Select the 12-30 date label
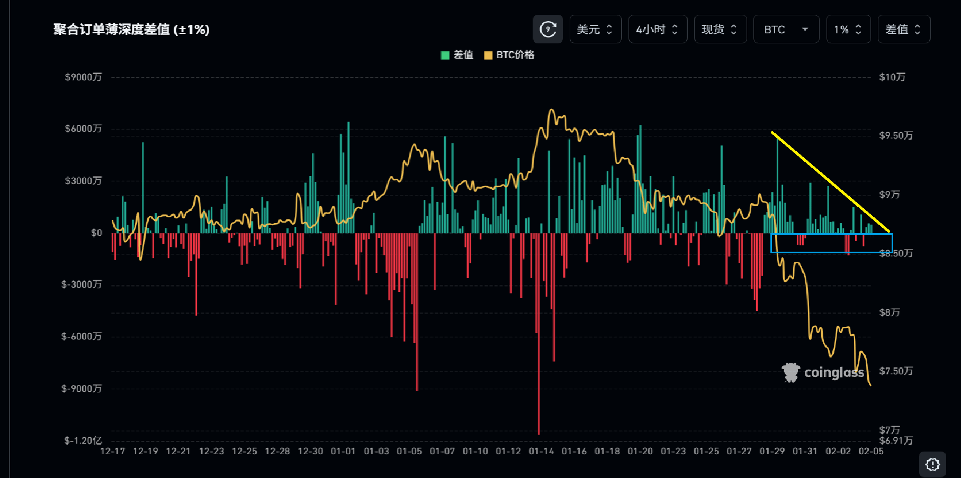Viewport: 961px width, 478px height. 310,451
